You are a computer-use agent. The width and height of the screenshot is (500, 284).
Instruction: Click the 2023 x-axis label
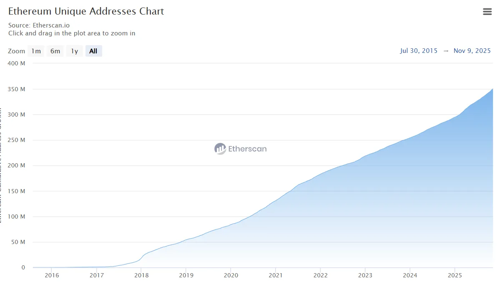[x=365, y=275]
